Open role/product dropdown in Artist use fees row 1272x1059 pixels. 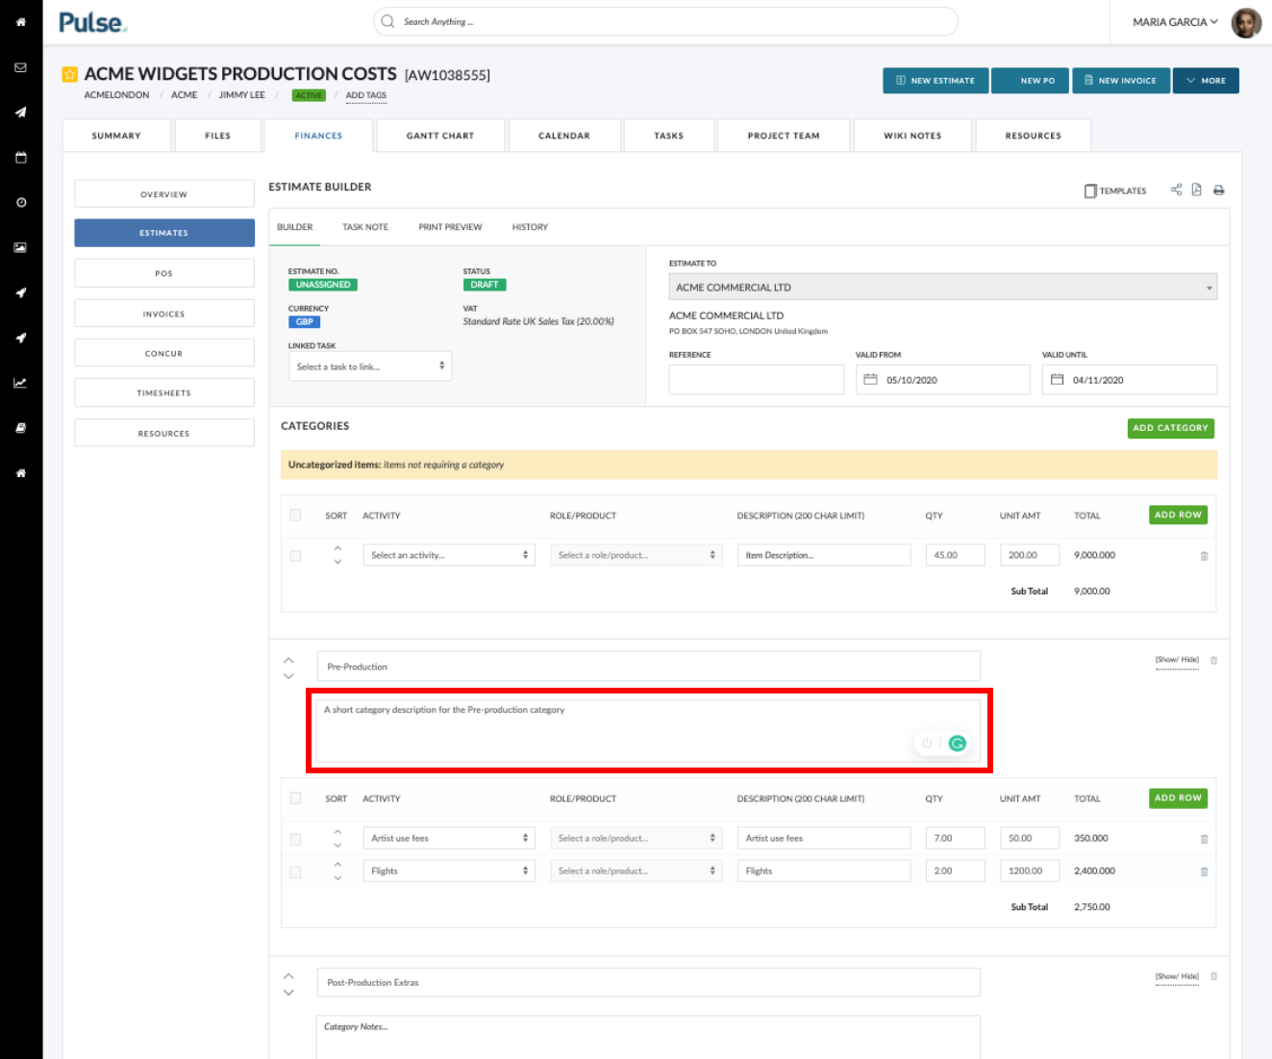click(636, 838)
